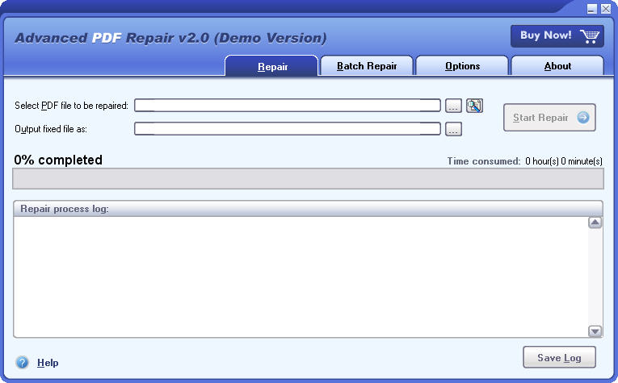Focus the Select PDF file input field
The width and height of the screenshot is (618, 383).
click(x=288, y=106)
